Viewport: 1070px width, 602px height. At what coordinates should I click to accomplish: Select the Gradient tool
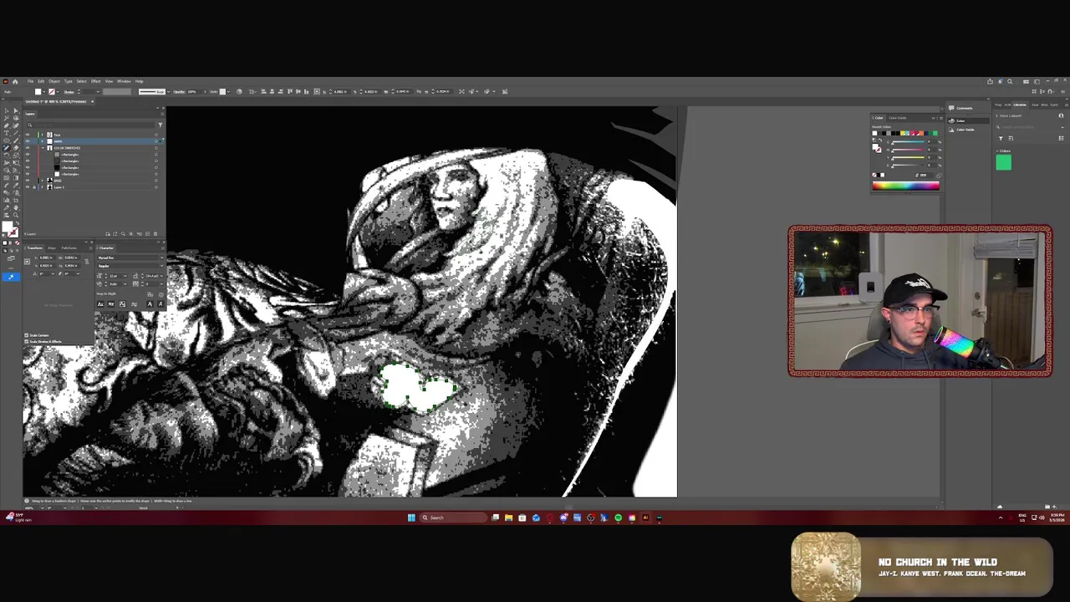pos(16,177)
